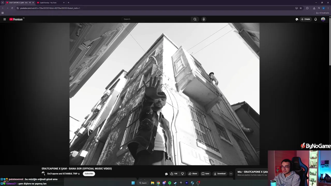Image resolution: width=331 pixels, height=186 pixels.
Task: Open Spotify from the taskbar
Action: [x=170, y=183]
